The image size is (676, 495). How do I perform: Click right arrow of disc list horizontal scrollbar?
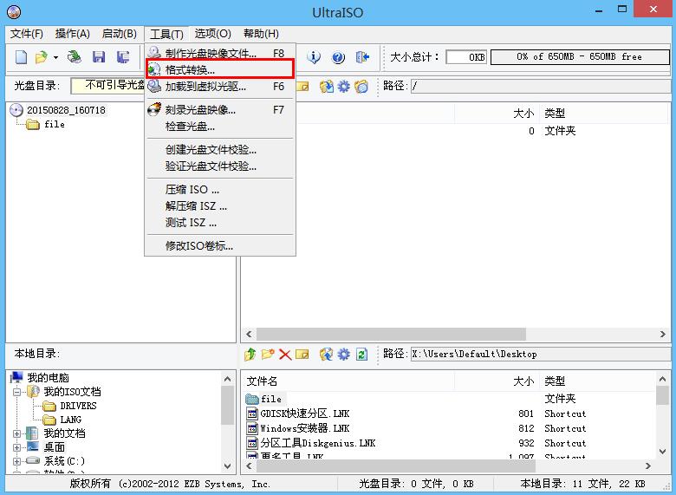coord(663,334)
